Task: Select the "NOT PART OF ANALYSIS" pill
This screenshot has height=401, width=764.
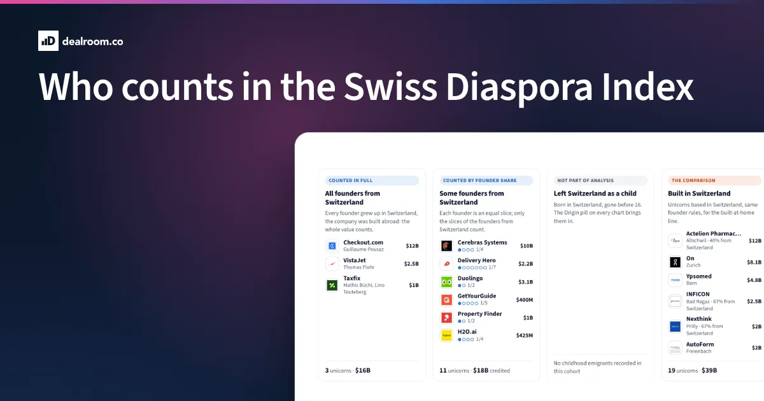Action: [x=600, y=181]
